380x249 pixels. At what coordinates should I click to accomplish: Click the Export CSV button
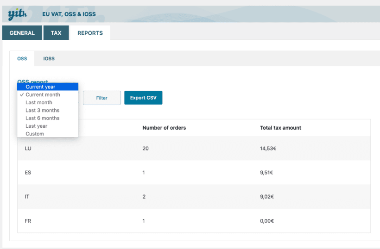pos(143,98)
